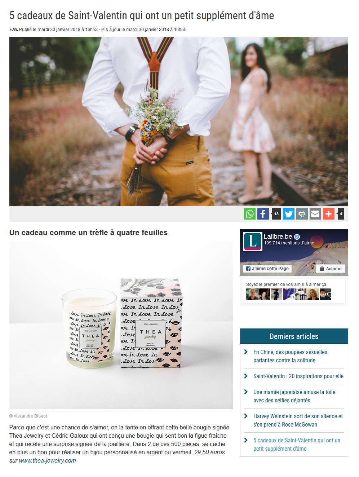Image resolution: width=359 pixels, height=477 pixels.
Task: Expand chevron beside Harvey Weinstein article
Action: 246,416
